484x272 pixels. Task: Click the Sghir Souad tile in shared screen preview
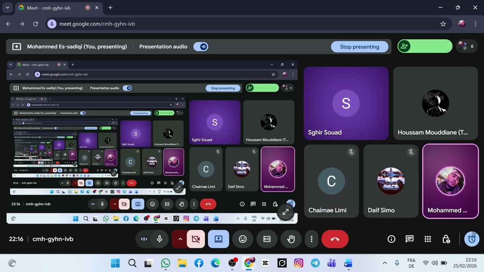(215, 122)
